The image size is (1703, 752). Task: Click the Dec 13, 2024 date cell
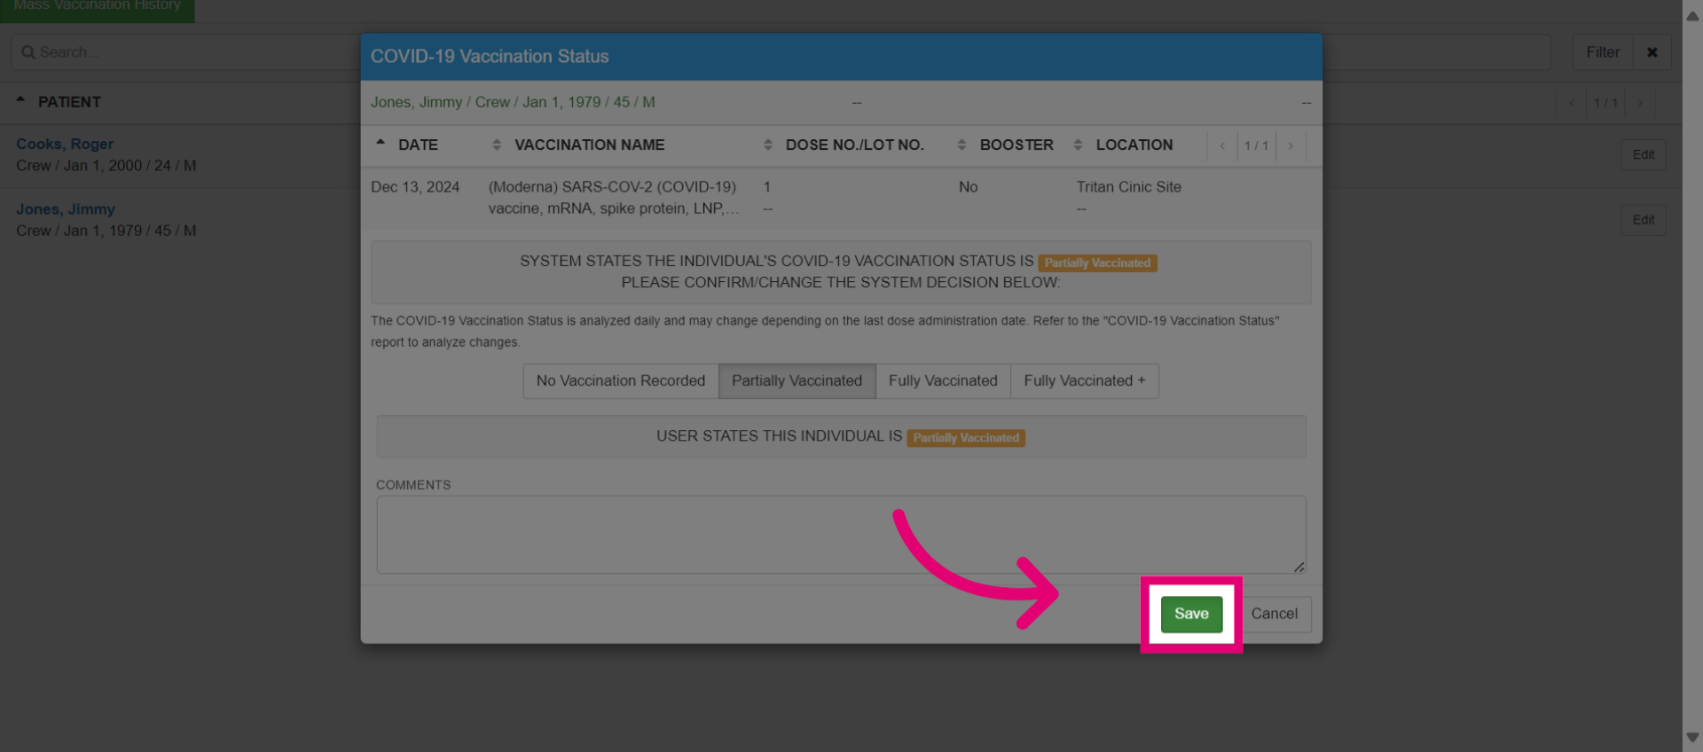click(415, 187)
